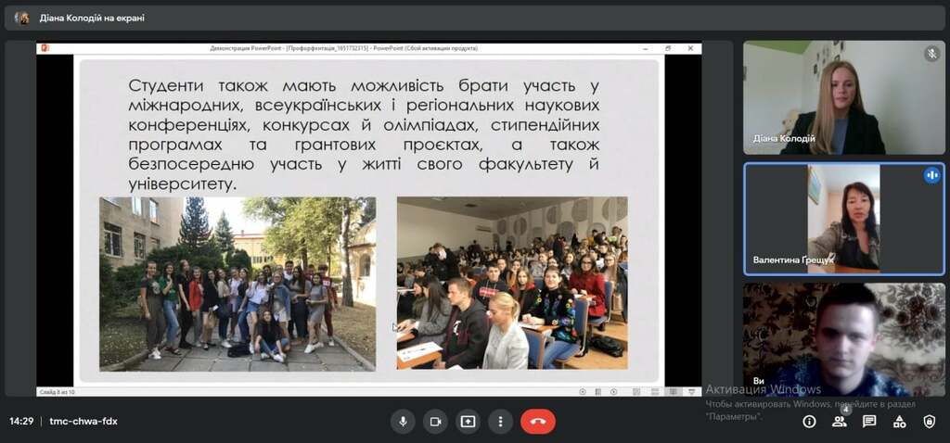Click your own self-view video tile
Image resolution: width=950 pixels, height=443 pixels.
pyautogui.click(x=844, y=339)
